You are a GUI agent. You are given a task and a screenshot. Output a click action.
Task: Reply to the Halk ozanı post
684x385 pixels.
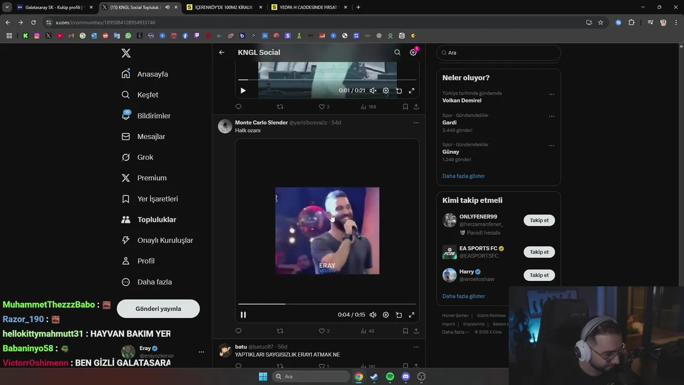238,331
